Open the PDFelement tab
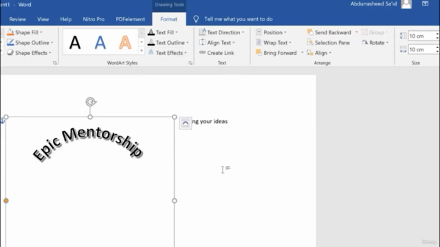 [x=131, y=19]
